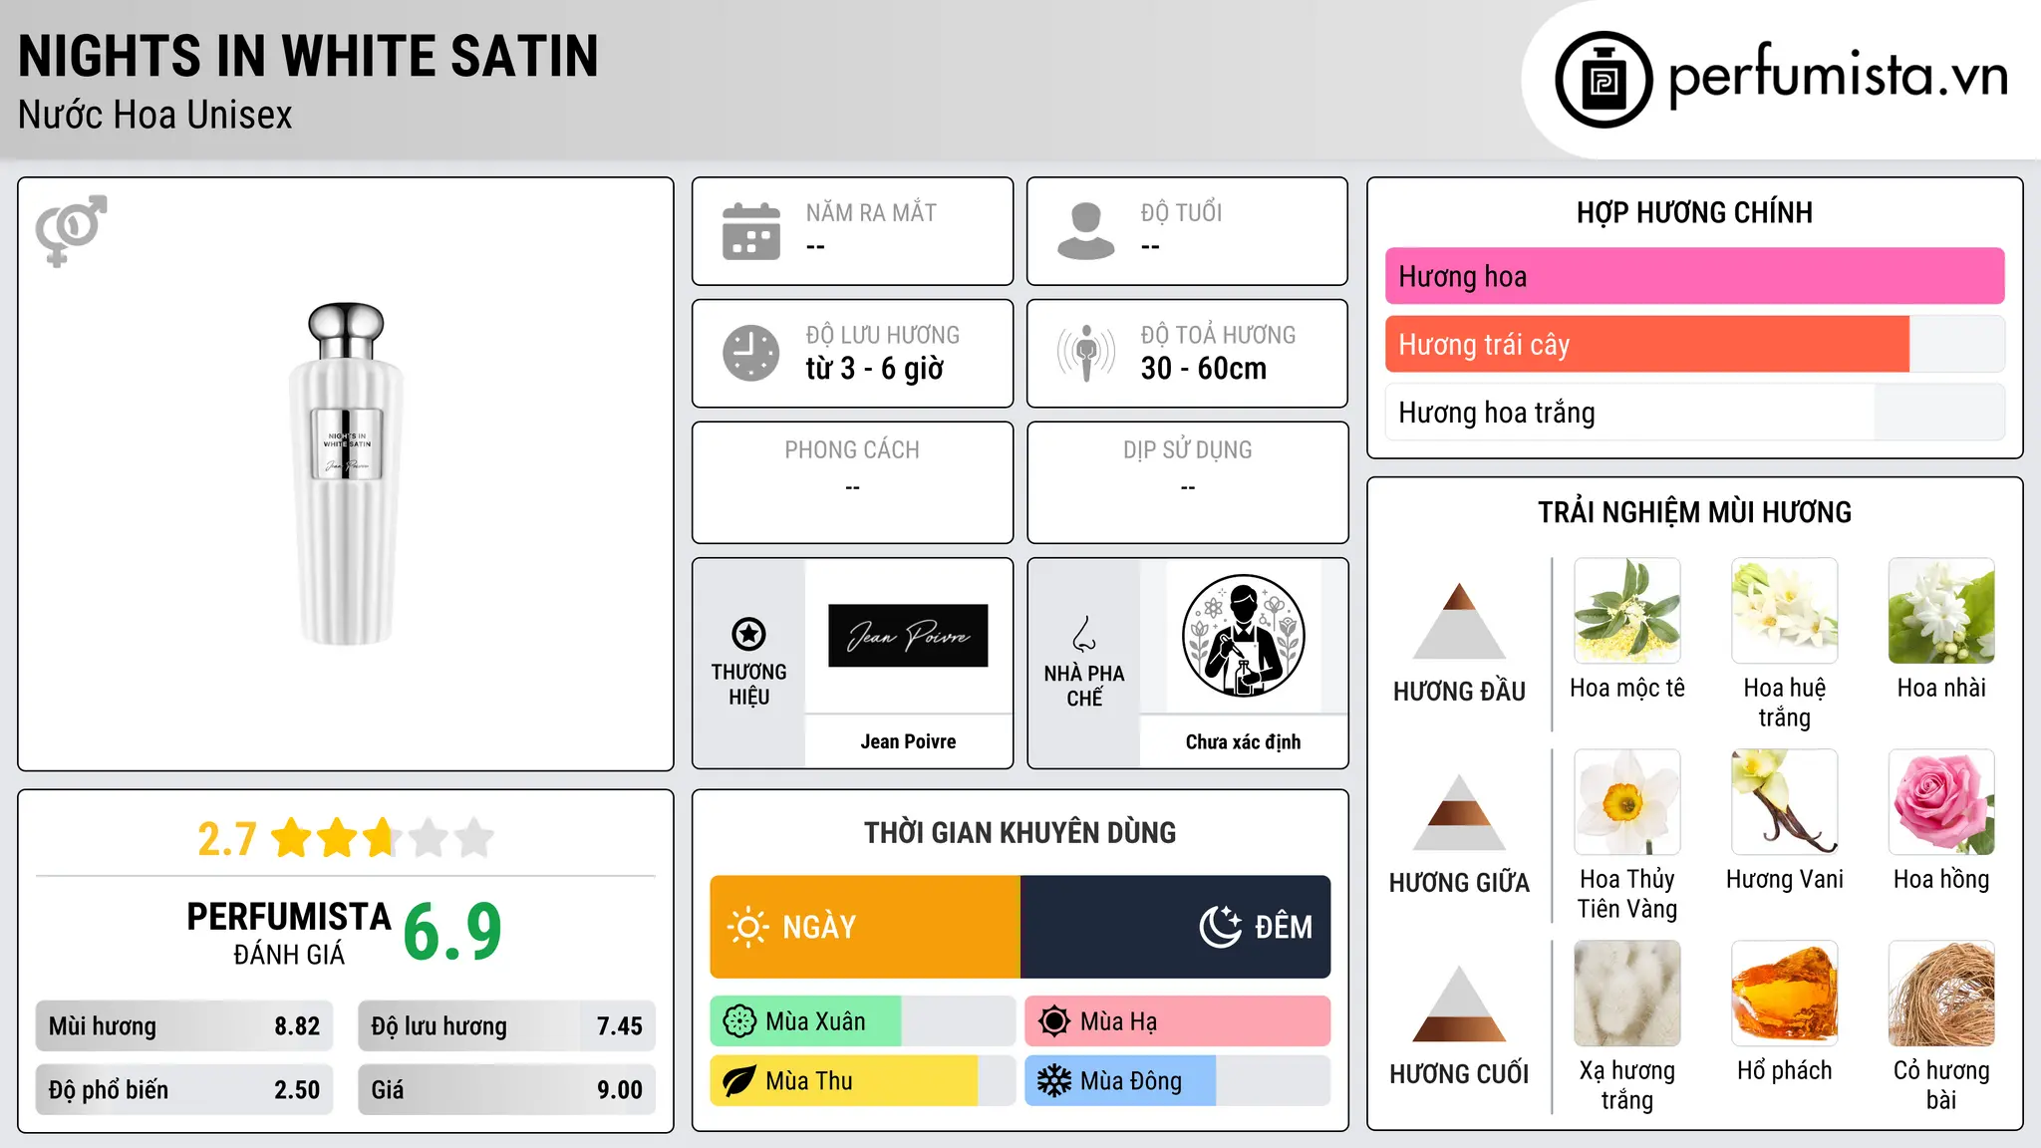This screenshot has width=2041, height=1148.
Task: Select the Hổ phách note image
Action: tap(1785, 994)
